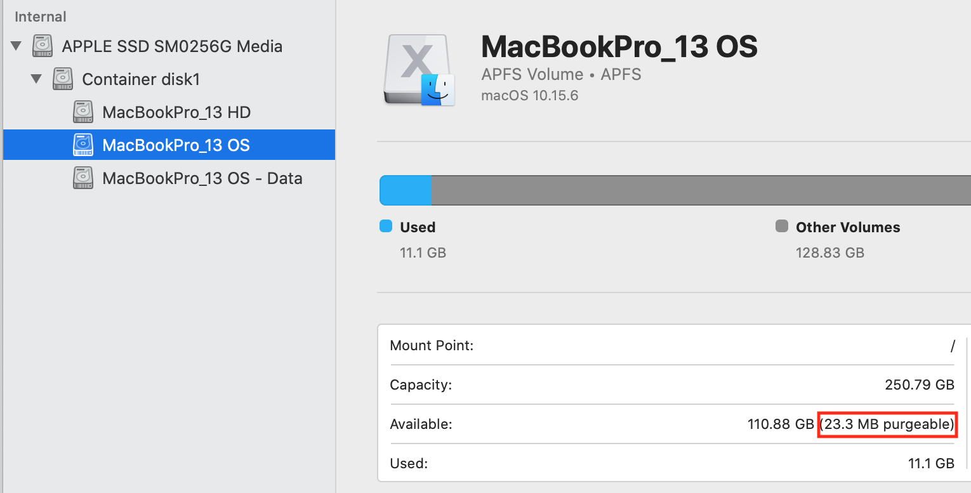971x493 pixels.
Task: Select the MacBookPro_13 HD volume name
Action: 176,112
